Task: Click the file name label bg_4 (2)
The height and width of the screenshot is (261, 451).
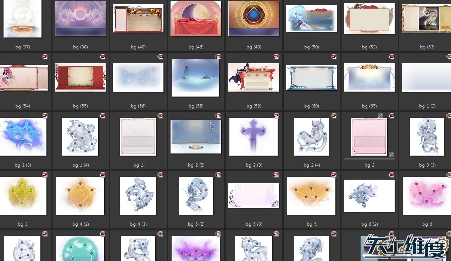Action: pyautogui.click(x=80, y=224)
